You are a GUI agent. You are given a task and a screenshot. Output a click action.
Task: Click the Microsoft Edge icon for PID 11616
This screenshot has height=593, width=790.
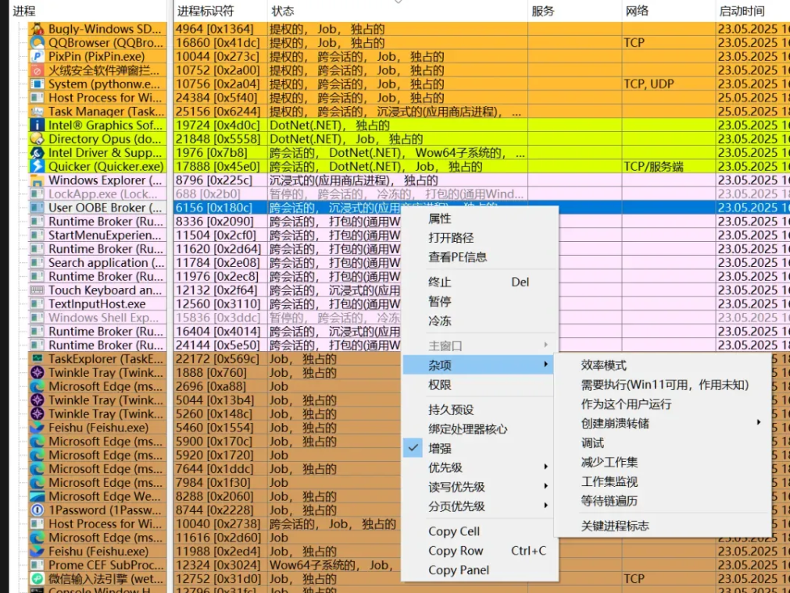[x=38, y=538]
